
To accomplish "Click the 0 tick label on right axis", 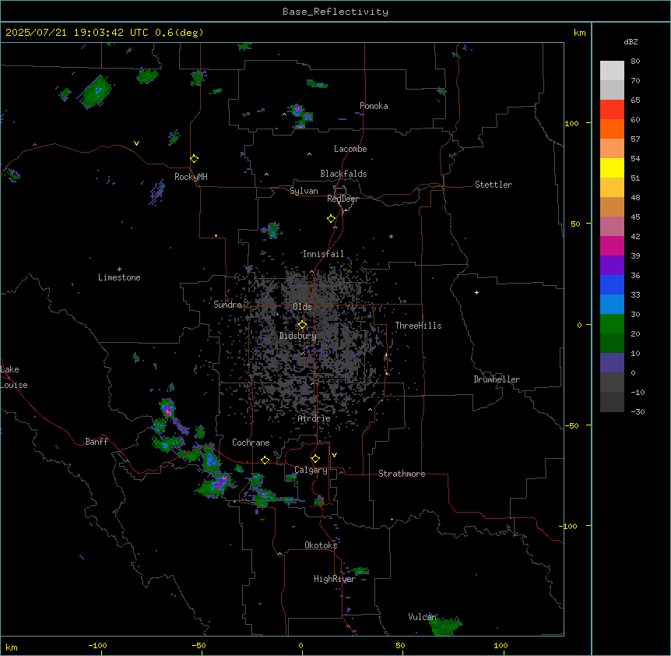I will (x=579, y=325).
